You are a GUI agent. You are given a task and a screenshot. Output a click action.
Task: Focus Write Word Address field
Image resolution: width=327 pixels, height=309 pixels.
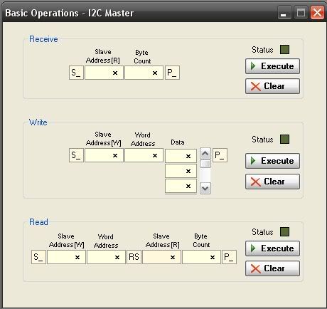144,155
